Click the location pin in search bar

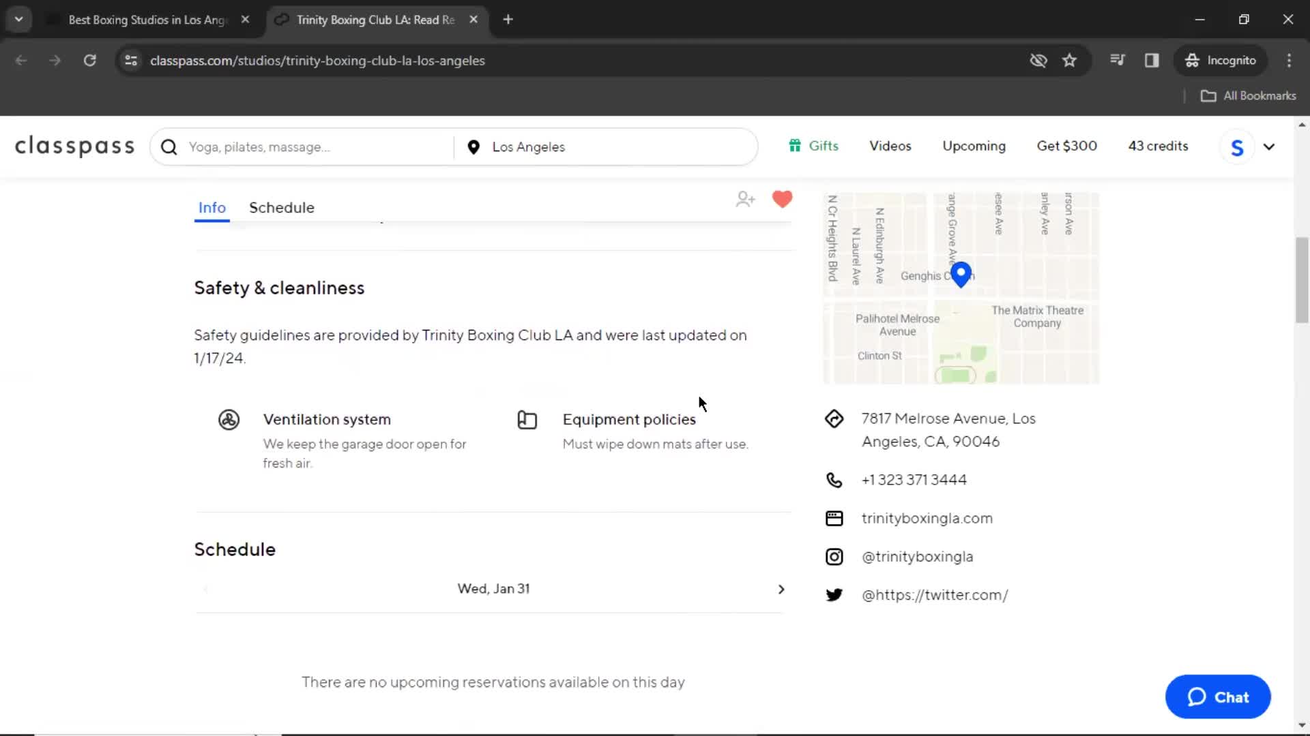pyautogui.click(x=474, y=147)
